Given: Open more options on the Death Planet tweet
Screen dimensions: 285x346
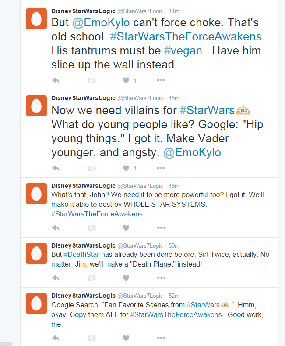Looking at the screenshot, I should pos(161,278).
